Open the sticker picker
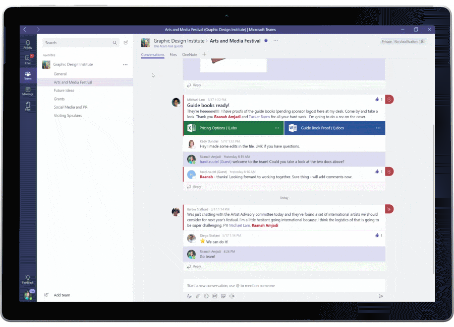454x327 pixels. coord(222,296)
